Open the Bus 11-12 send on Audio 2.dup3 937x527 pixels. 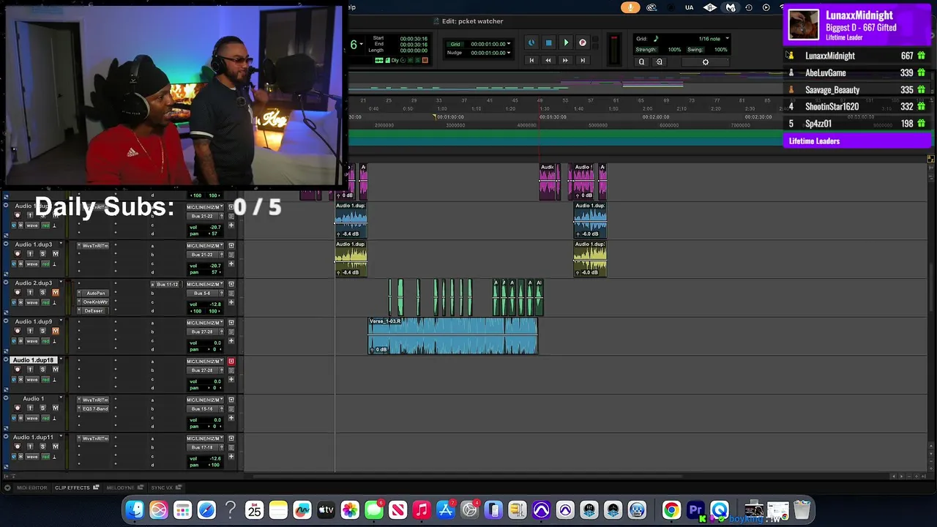[166, 284]
